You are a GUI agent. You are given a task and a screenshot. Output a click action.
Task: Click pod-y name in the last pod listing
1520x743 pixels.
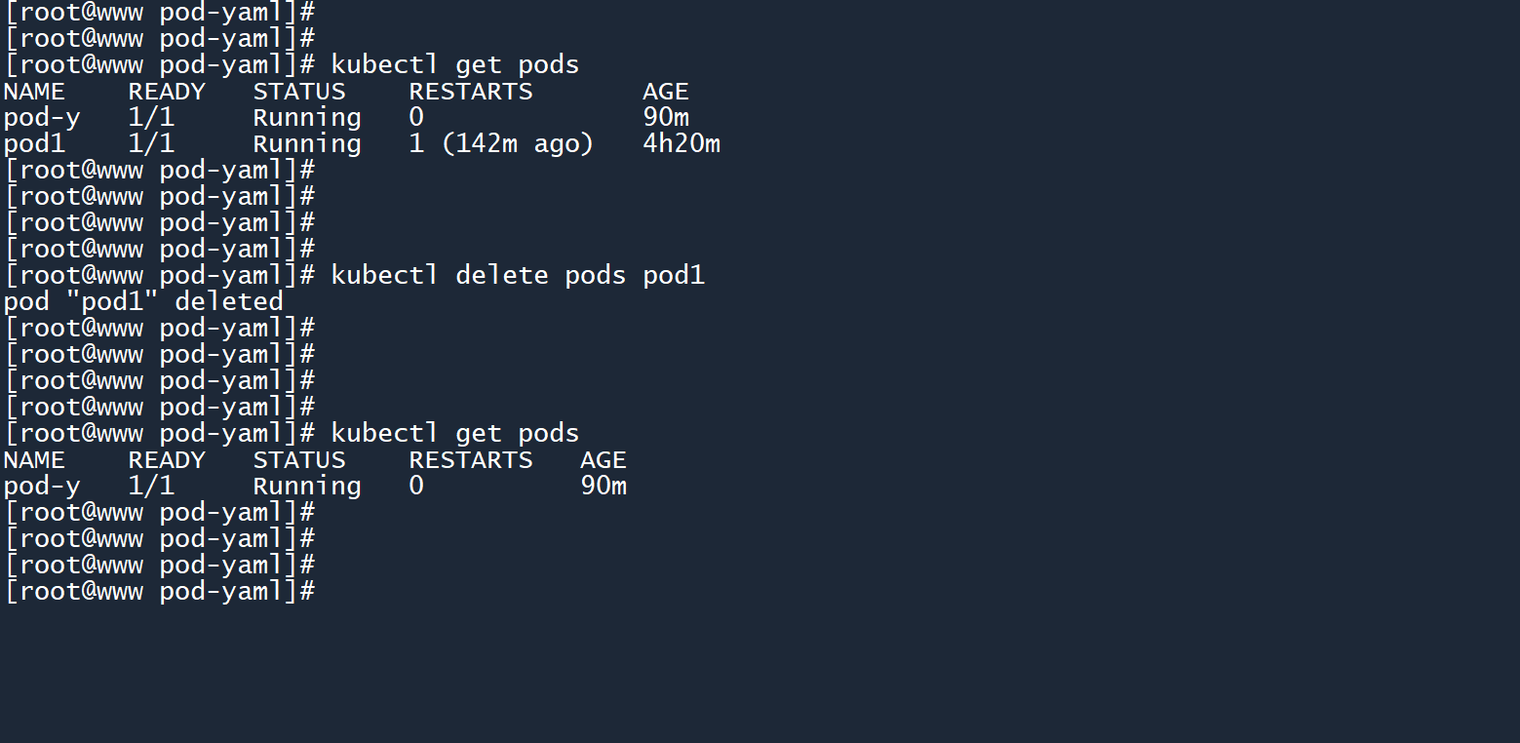click(x=42, y=487)
